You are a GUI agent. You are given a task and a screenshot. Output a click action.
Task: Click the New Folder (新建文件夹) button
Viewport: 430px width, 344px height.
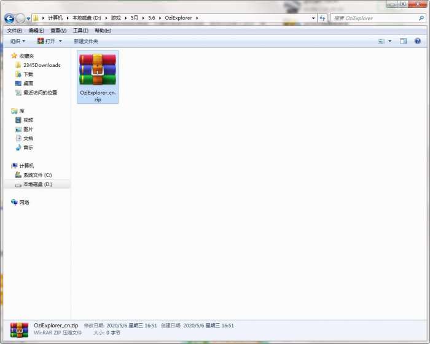click(x=86, y=41)
